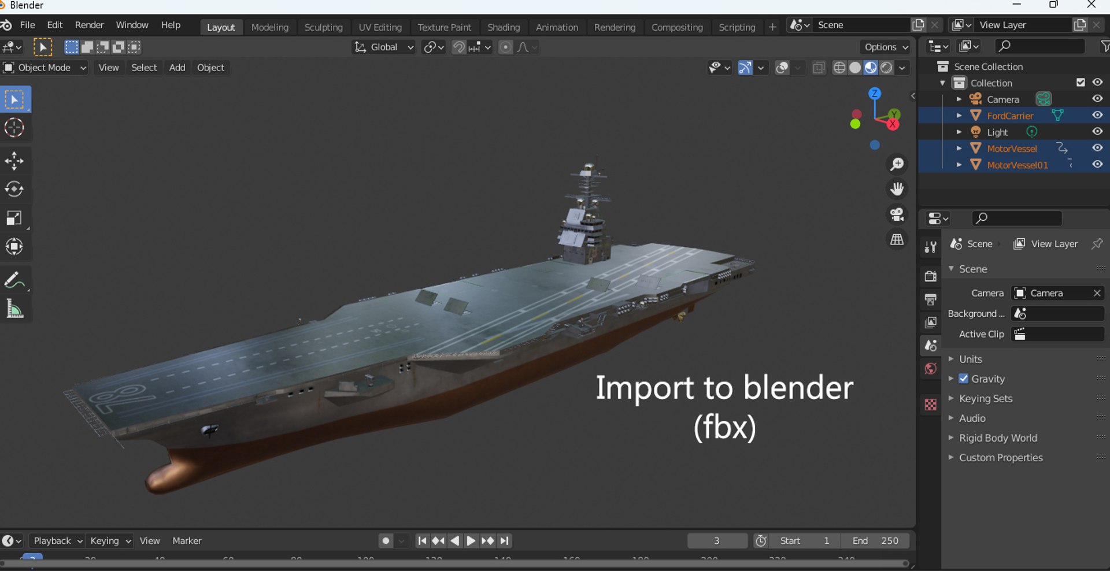Image resolution: width=1110 pixels, height=571 pixels.
Task: Activate the Transform tool
Action: (14, 247)
